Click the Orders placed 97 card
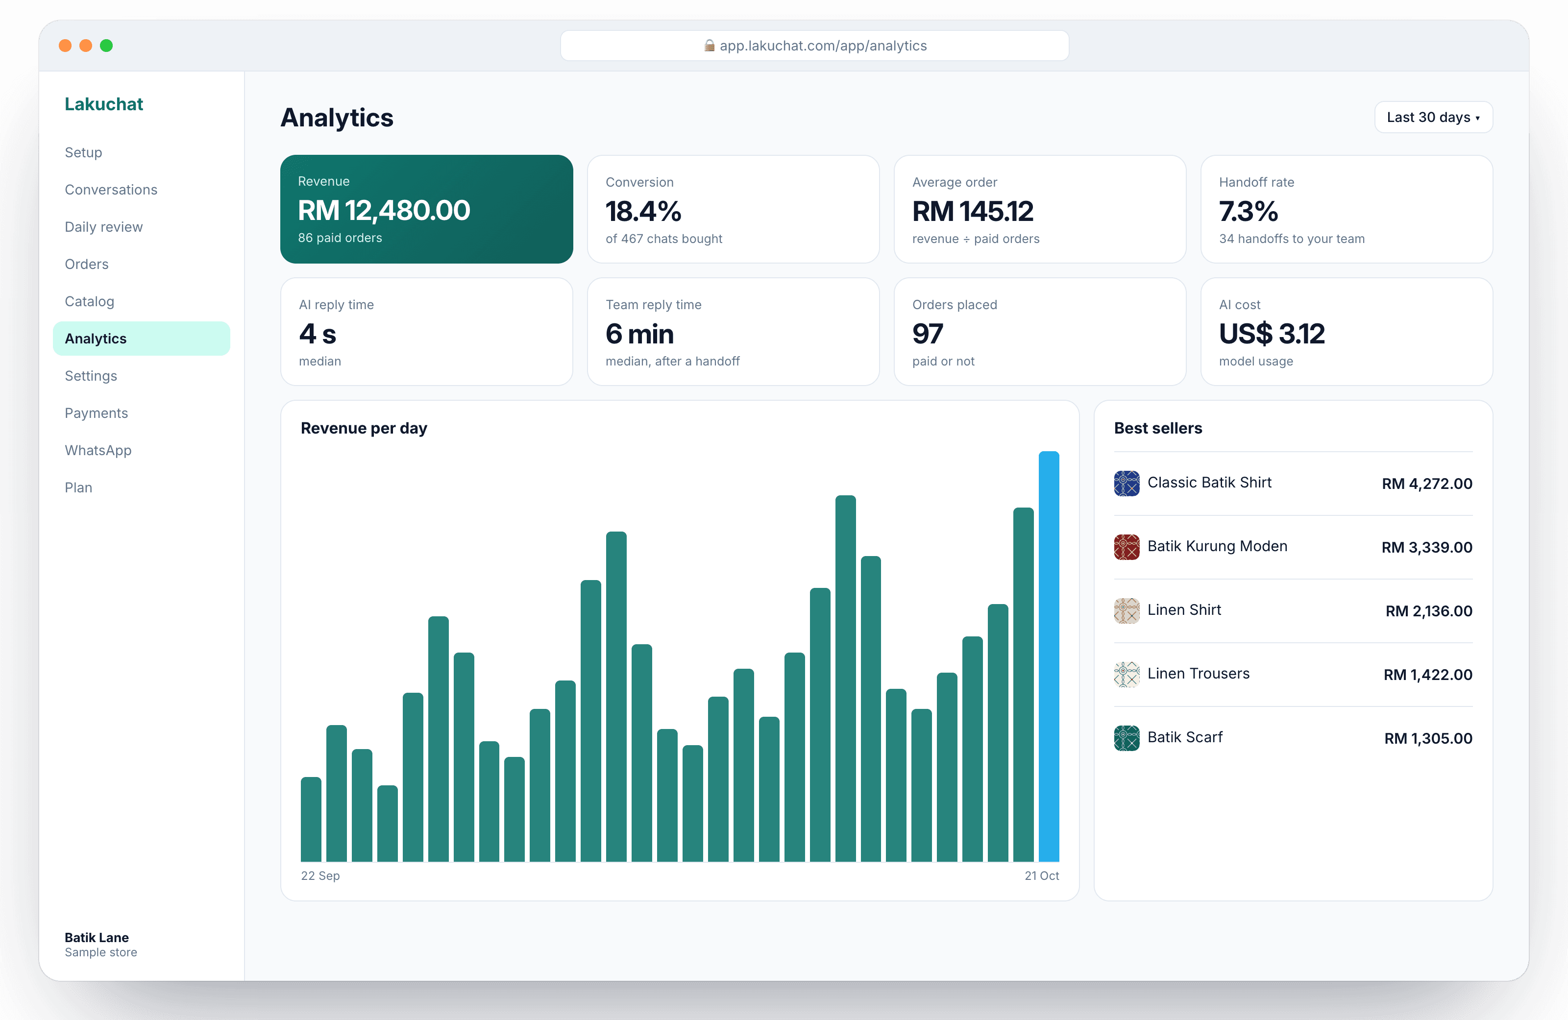Image resolution: width=1568 pixels, height=1020 pixels. 1040,332
